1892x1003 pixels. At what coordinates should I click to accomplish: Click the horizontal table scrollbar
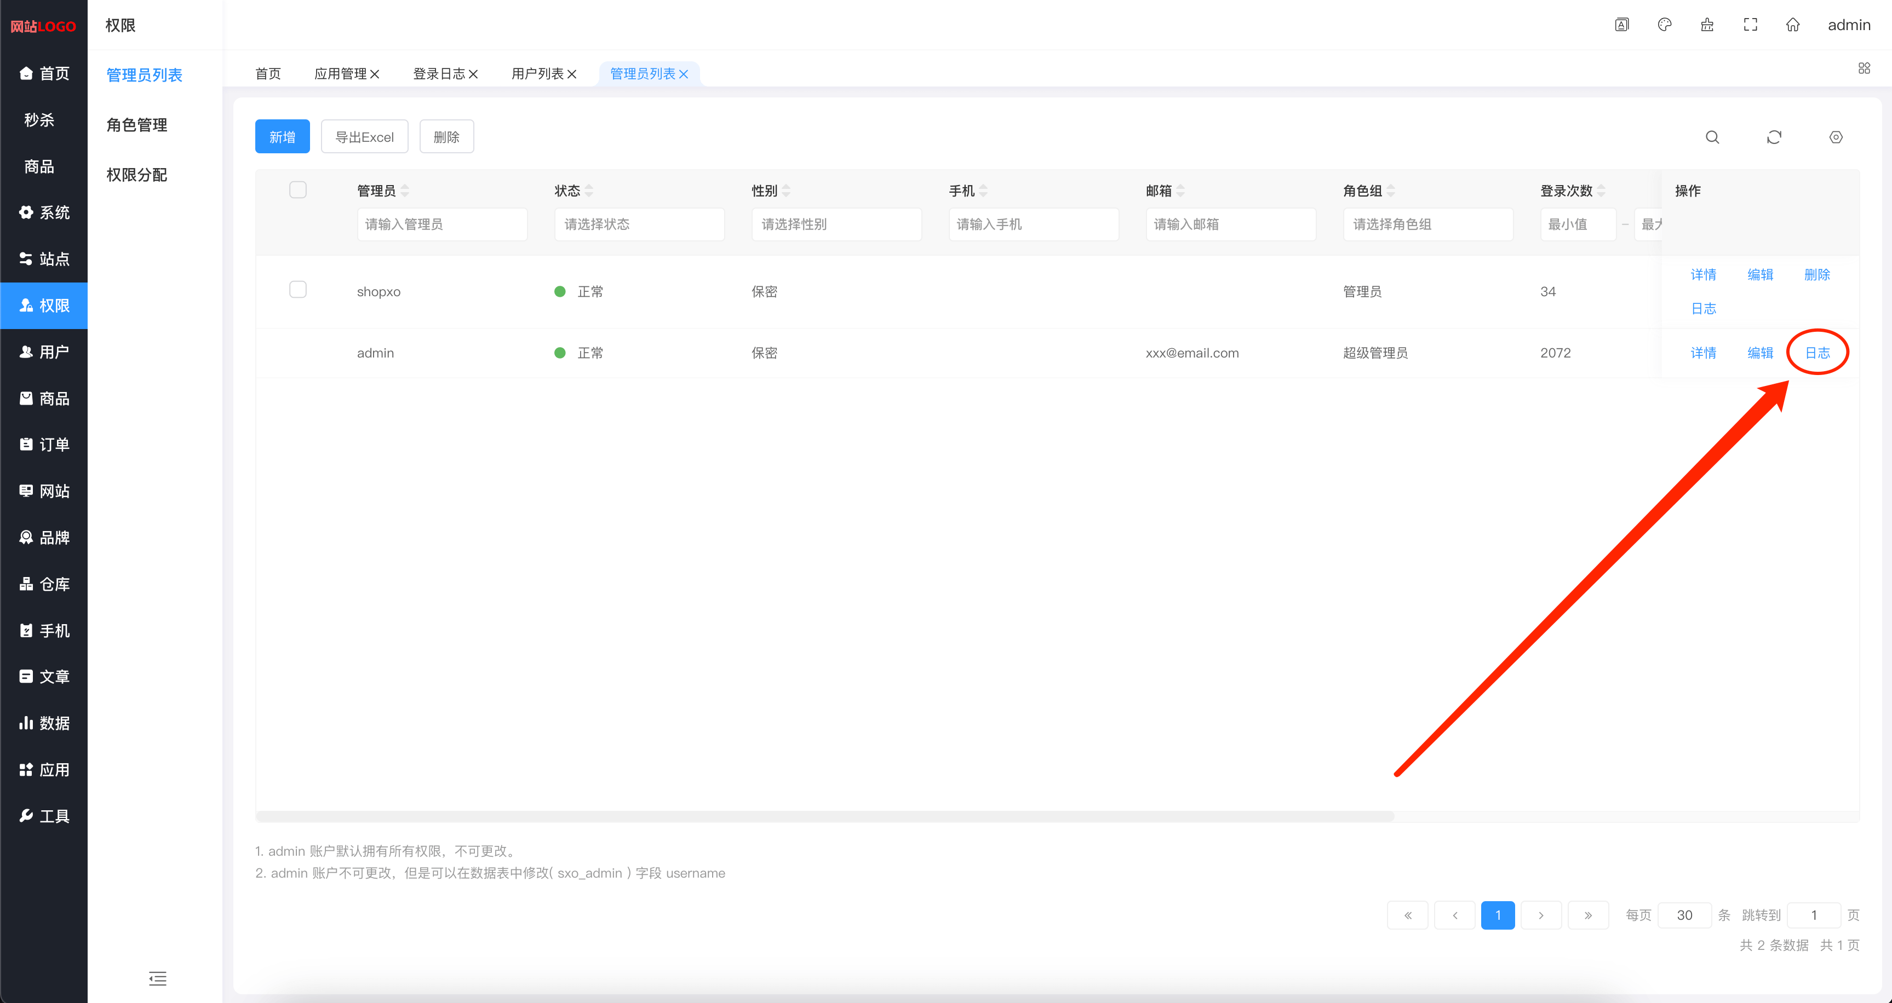[824, 816]
